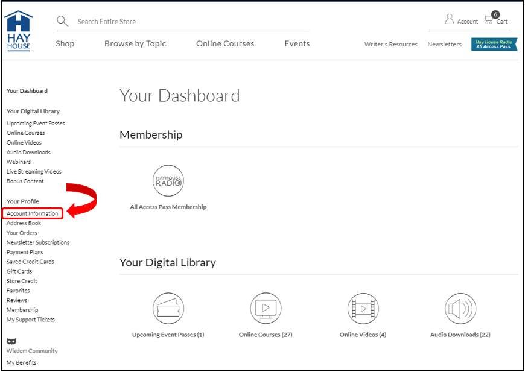Click the Hay House Radio membership icon
Screen dimensions: 525x372
[168, 180]
